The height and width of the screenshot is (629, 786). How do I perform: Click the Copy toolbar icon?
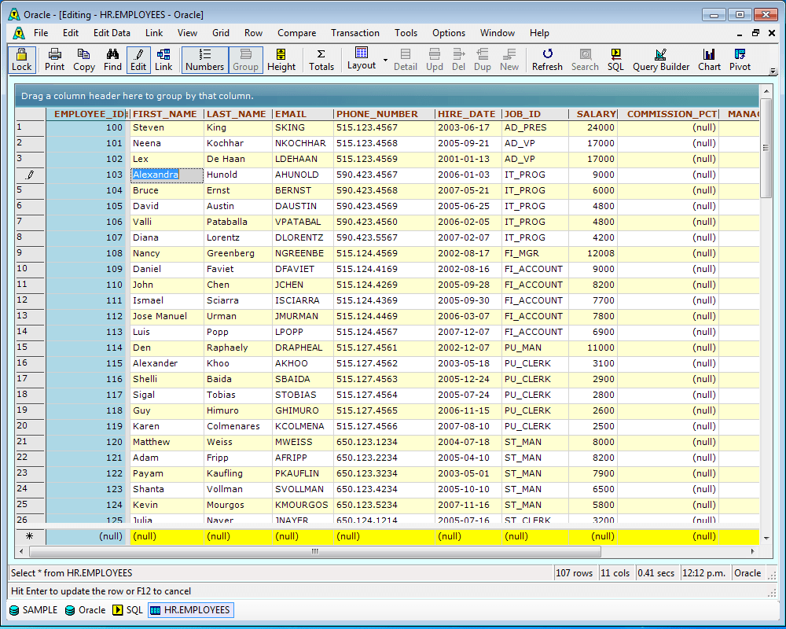(x=84, y=60)
